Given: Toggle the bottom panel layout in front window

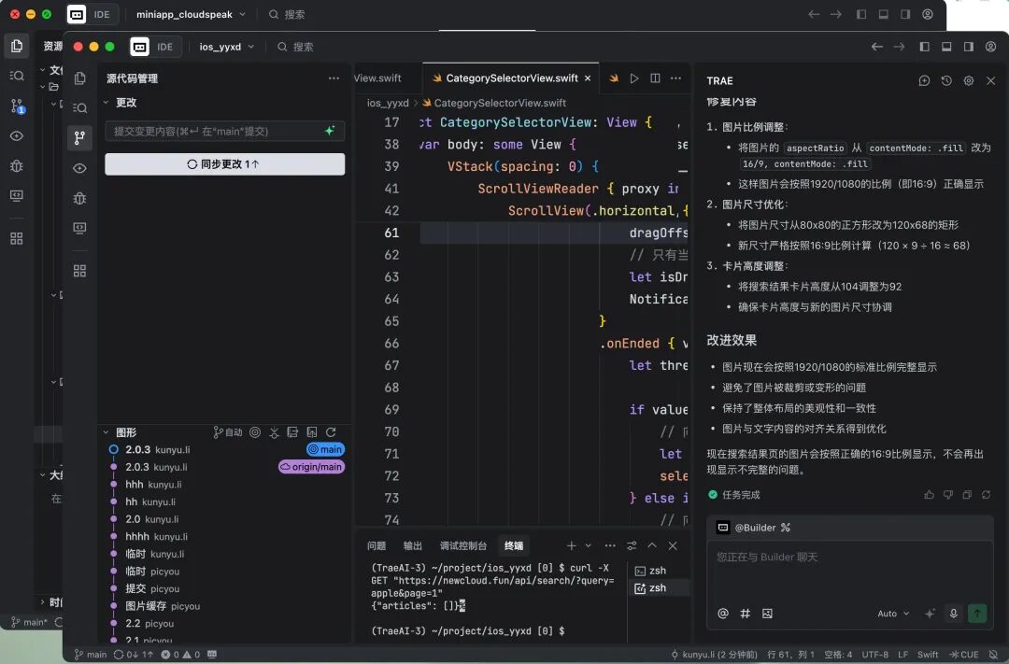Looking at the screenshot, I should [x=946, y=47].
